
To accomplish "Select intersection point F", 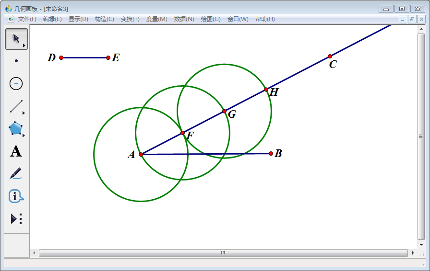I will (x=183, y=133).
